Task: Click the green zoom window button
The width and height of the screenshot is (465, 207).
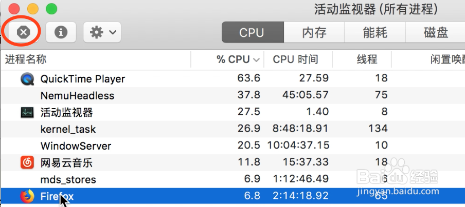Action: [x=51, y=9]
